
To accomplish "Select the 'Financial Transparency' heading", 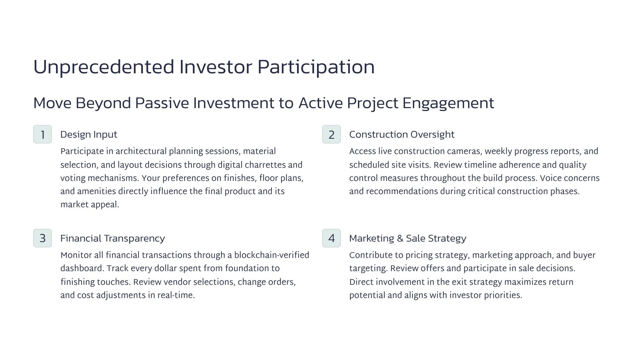I will click(113, 238).
